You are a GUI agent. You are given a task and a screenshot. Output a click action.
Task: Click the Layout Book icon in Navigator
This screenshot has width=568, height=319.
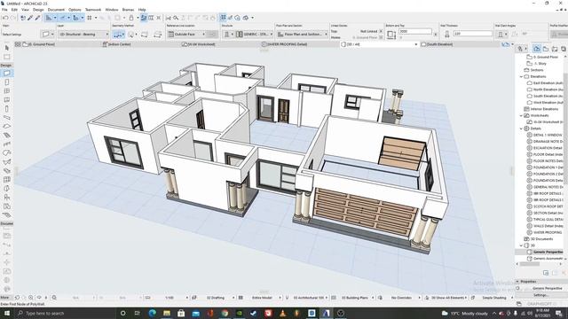point(554,49)
